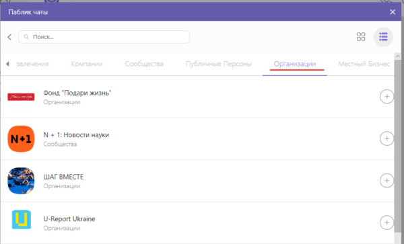The width and height of the screenshot is (404, 244).
Task: Open the Местный Бизнес tab
Action: coord(364,64)
